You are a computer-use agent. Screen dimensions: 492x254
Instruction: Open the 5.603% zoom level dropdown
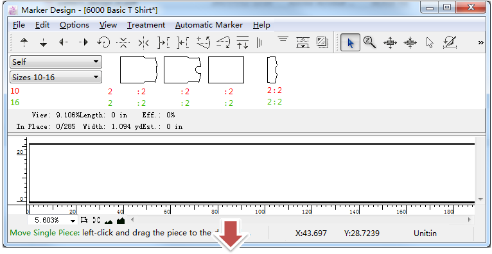[x=52, y=220]
